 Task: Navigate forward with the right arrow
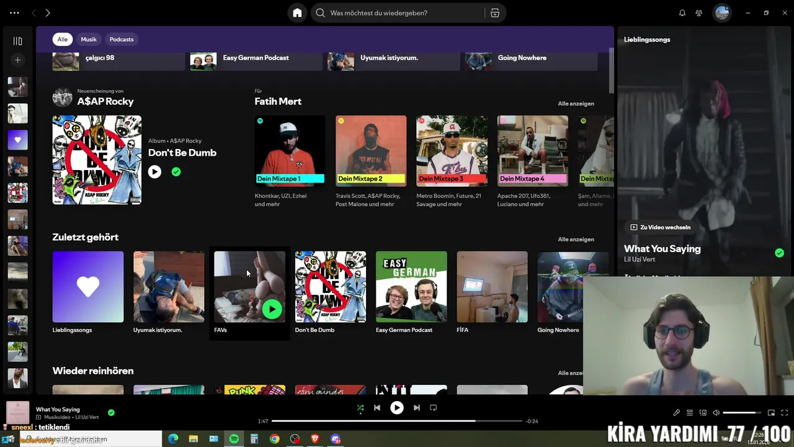[x=48, y=12]
